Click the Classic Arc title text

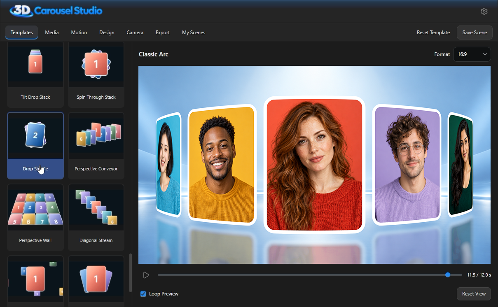tap(154, 54)
